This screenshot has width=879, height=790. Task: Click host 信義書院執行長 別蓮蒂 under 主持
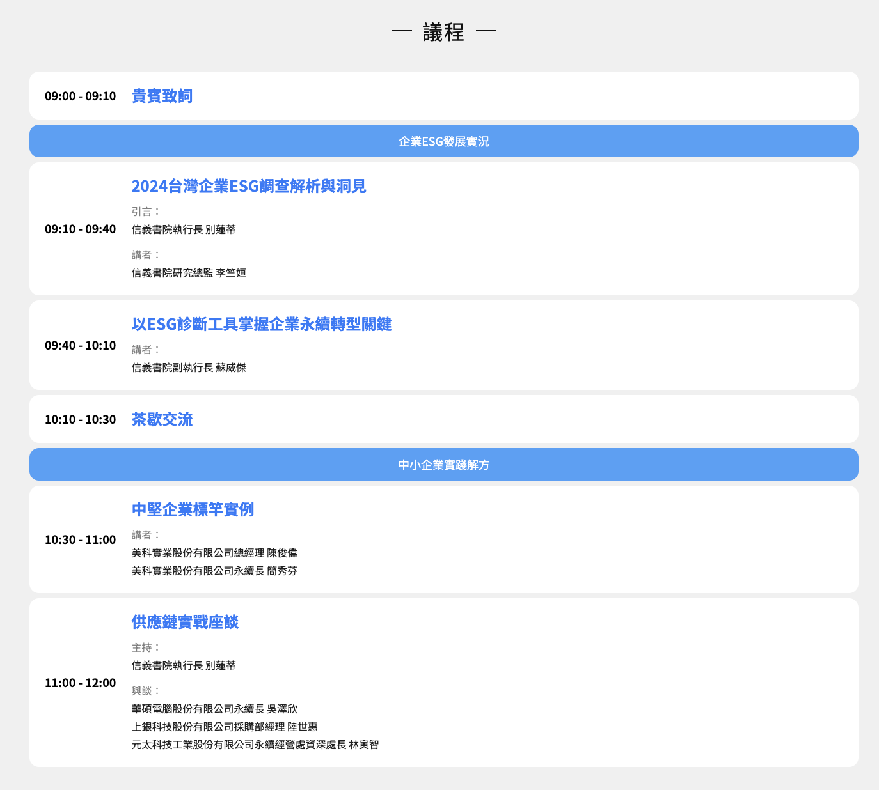point(184,665)
